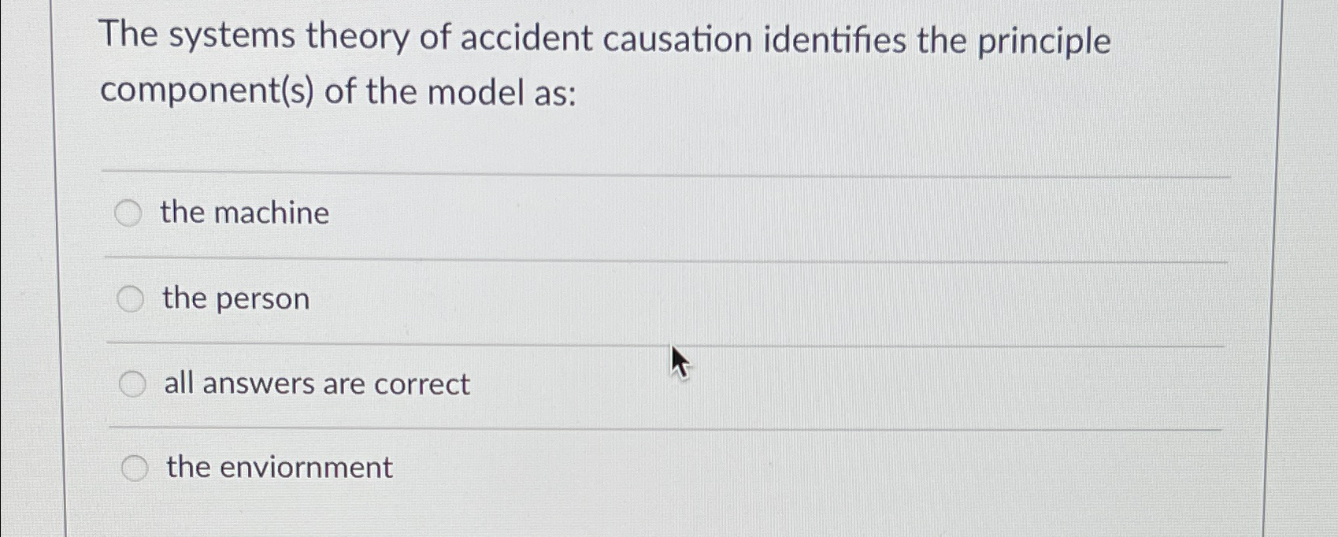
Task: Choose 'all answers are correct' option
Action: [x=132, y=383]
